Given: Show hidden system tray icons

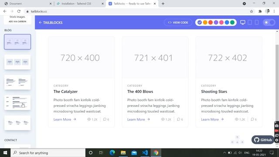Looking at the screenshot, I should click(225, 153).
